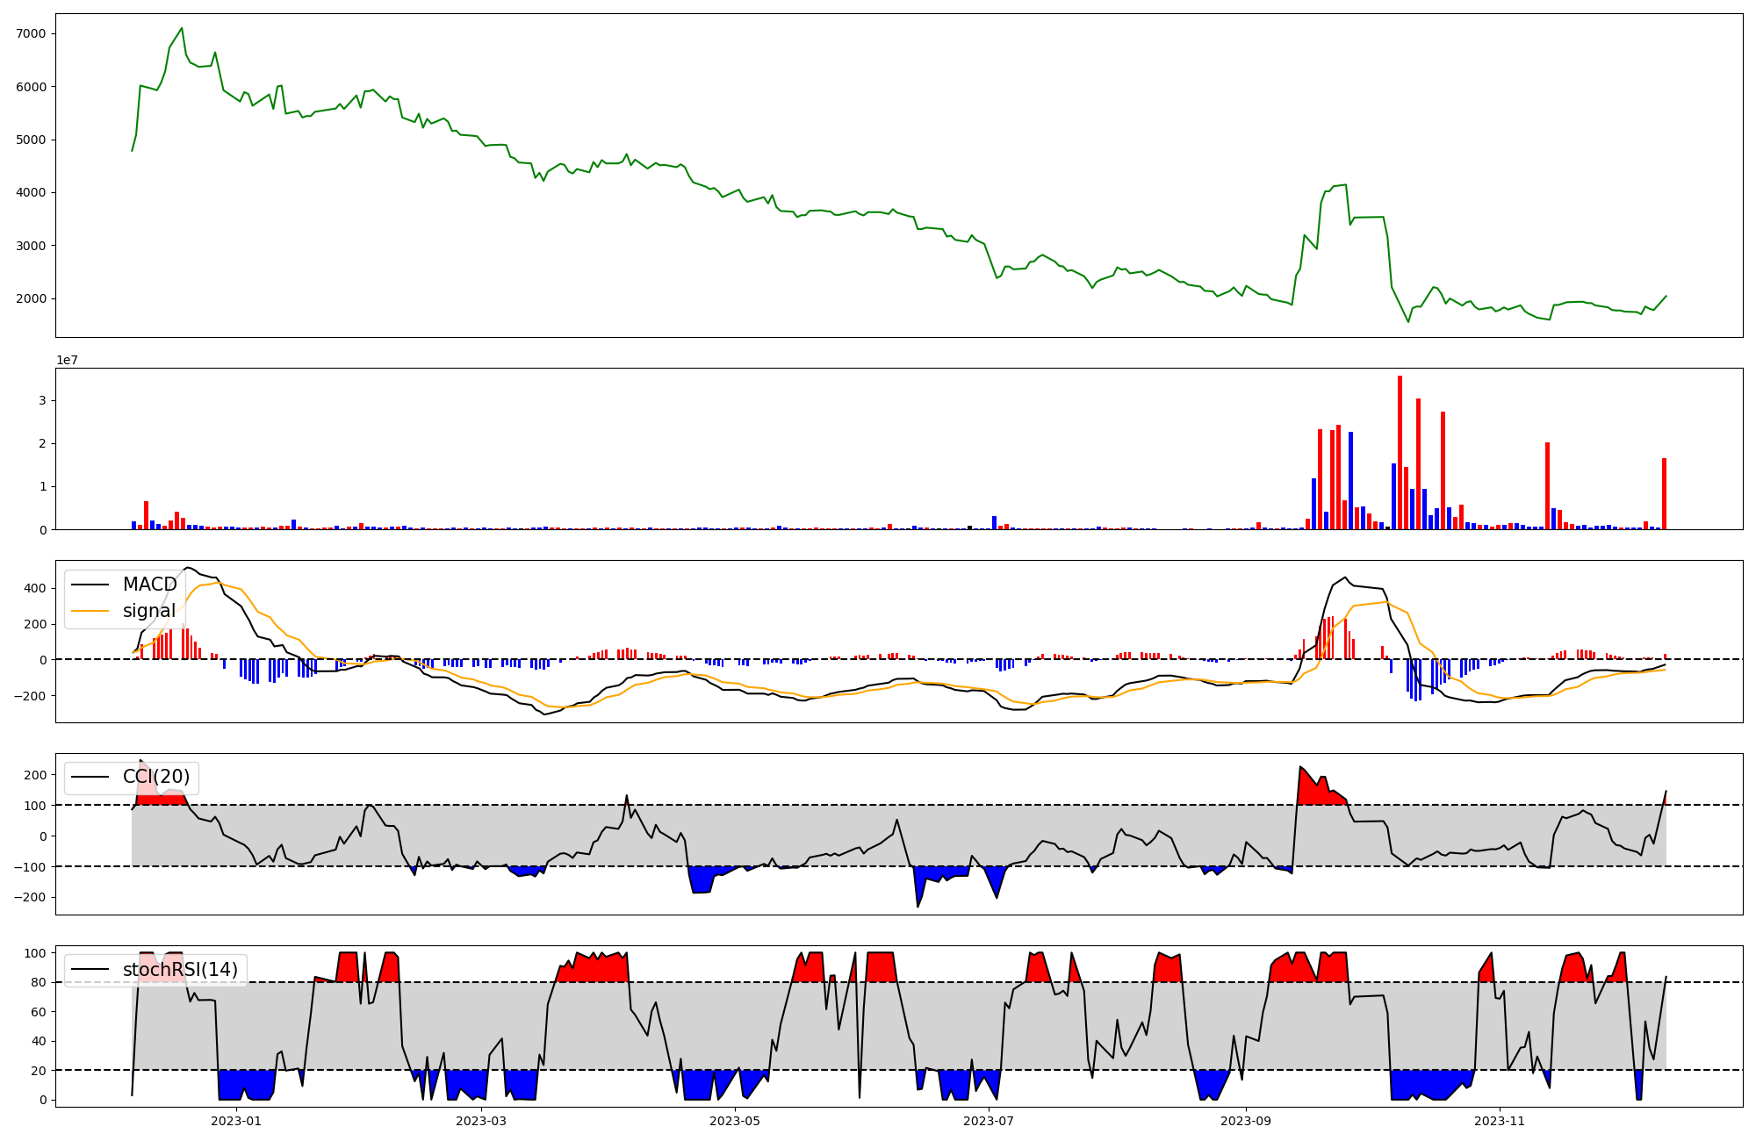Click the 80 tick on stochRSI axis
1756x1141 pixels.
39,982
